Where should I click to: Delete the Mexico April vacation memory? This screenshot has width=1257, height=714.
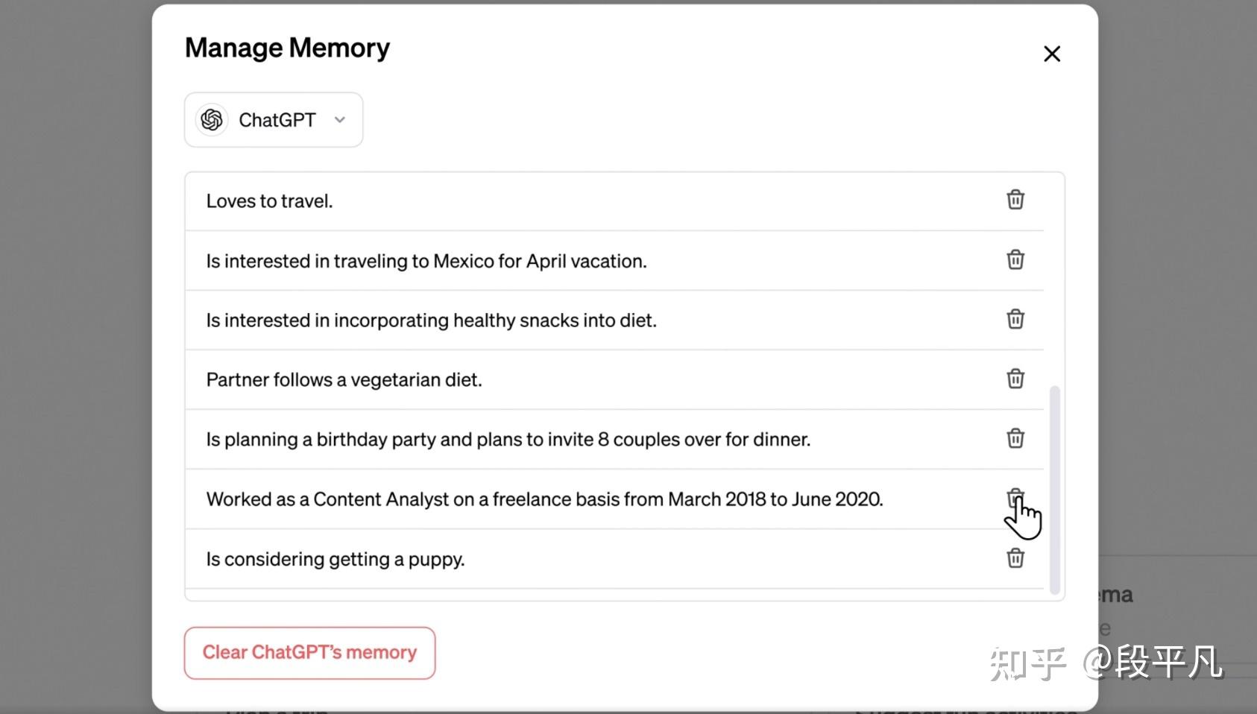[1015, 259]
